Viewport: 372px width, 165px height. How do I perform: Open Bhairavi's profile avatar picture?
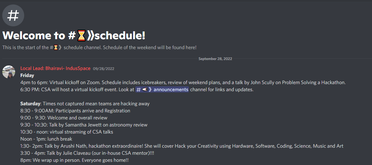tap(9, 72)
